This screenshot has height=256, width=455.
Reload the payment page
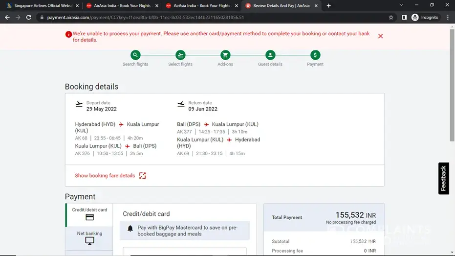tap(28, 18)
